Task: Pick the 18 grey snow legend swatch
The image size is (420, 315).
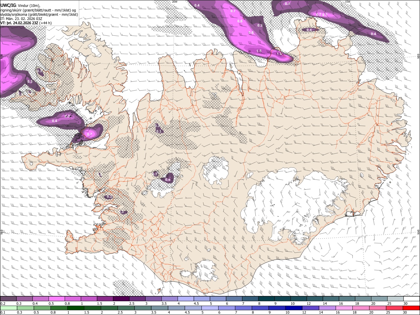Action: (363, 299)
